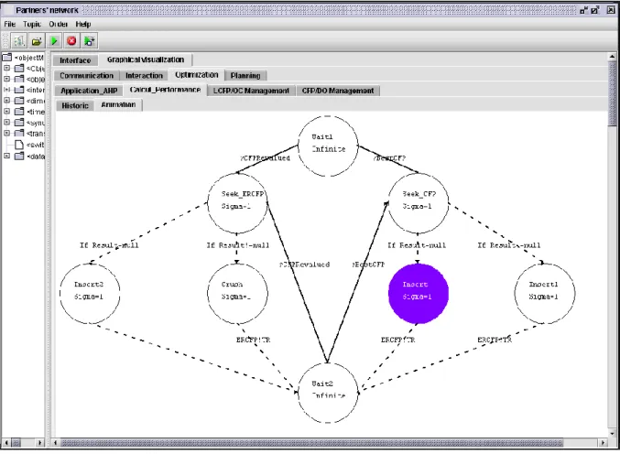Click the step-run toolbar icon

[x=90, y=40]
